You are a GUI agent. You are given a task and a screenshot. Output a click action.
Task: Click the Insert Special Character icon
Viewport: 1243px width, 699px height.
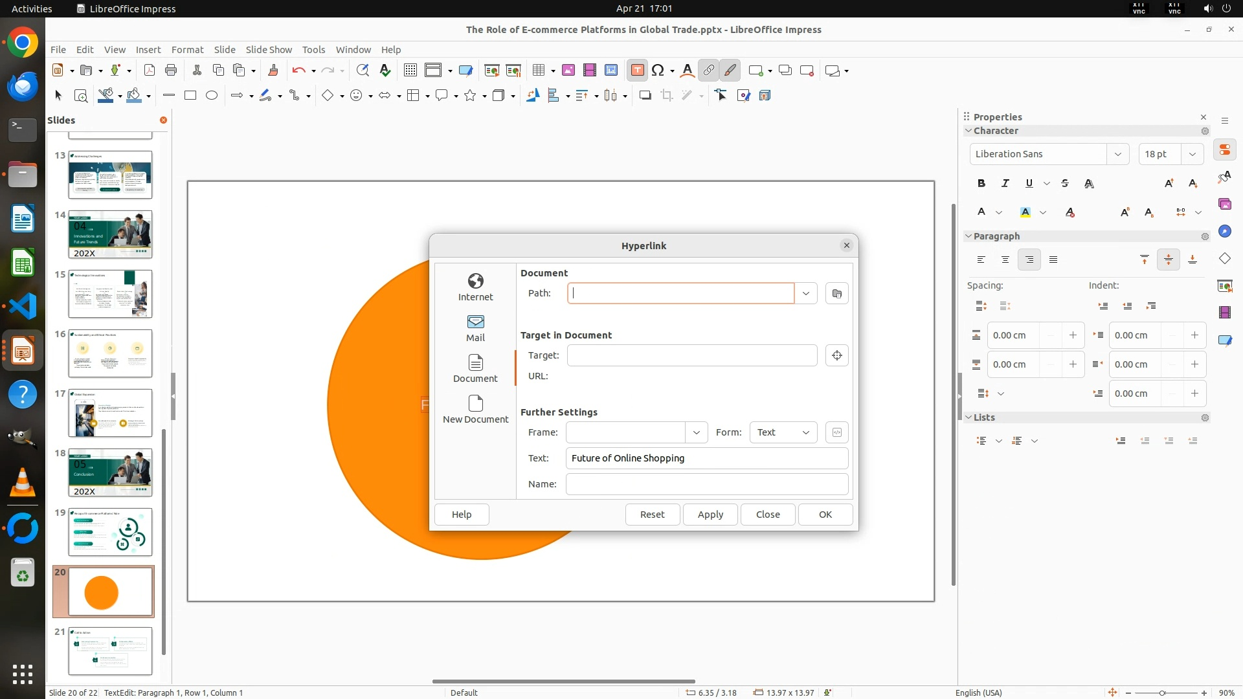coord(658,71)
